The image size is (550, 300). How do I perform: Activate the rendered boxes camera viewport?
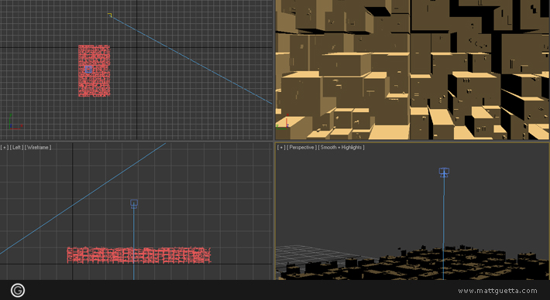412,70
